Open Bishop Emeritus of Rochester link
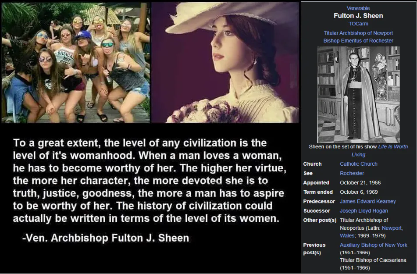417x274 pixels. [x=358, y=41]
